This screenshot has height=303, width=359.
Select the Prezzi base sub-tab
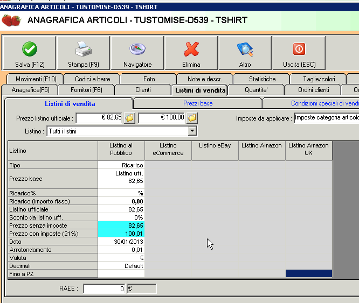coord(197,102)
